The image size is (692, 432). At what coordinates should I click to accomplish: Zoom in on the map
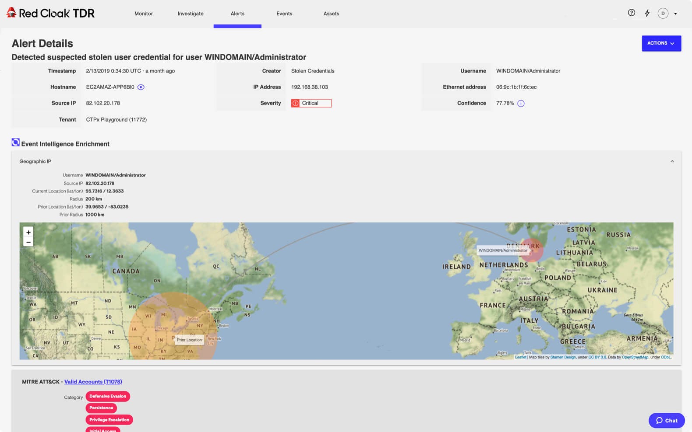coord(28,232)
